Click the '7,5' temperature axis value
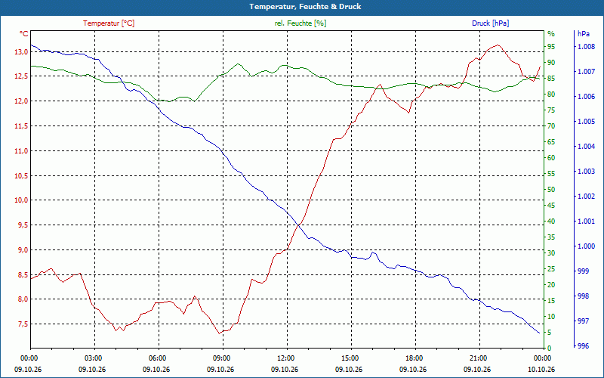604x378 pixels. [x=23, y=324]
